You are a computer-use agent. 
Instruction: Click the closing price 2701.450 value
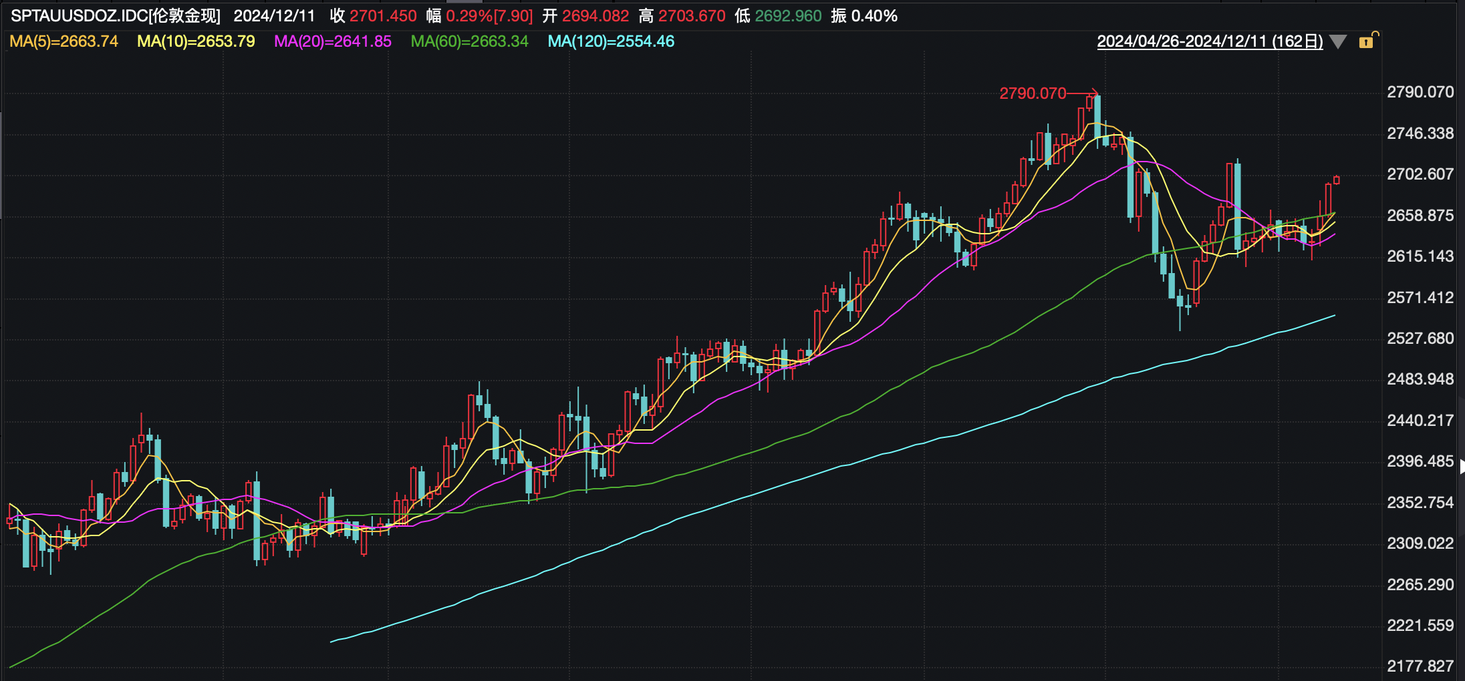pos(383,16)
